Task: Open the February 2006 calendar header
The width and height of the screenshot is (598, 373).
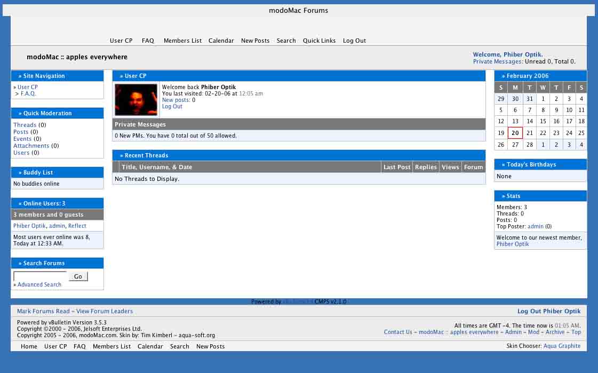Action: point(540,76)
